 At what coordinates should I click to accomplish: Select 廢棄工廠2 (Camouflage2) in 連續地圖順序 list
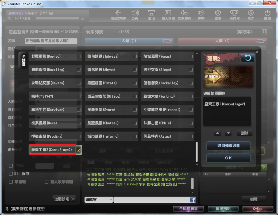[225, 104]
